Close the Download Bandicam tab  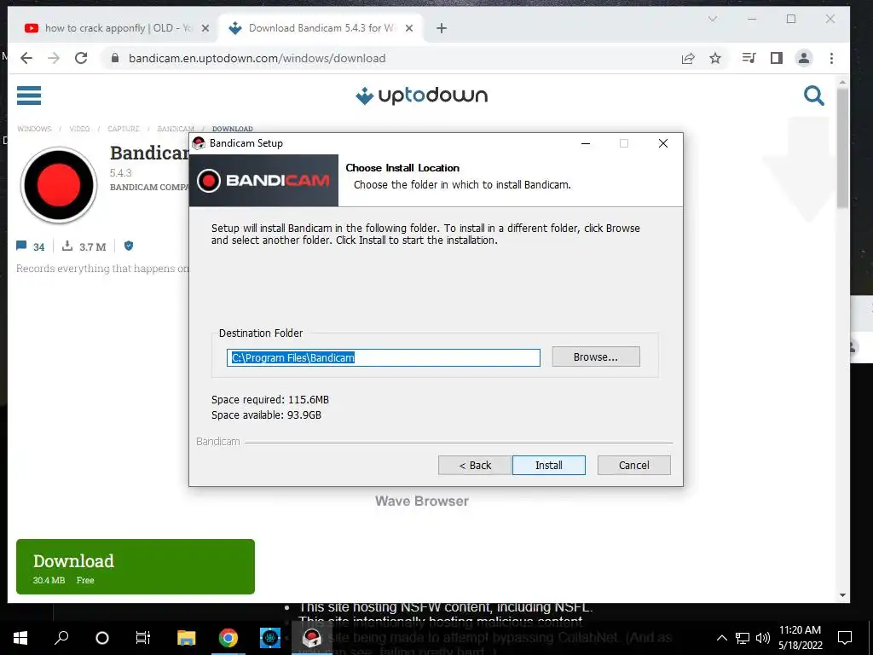[408, 28]
